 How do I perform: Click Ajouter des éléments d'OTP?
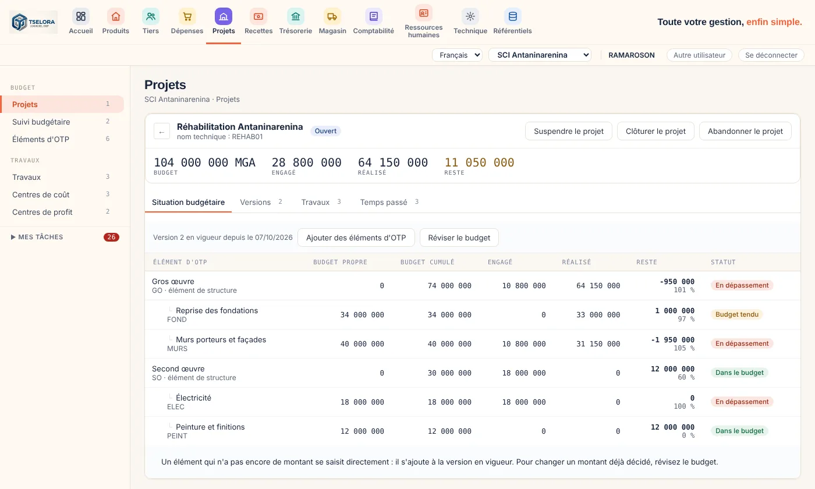click(356, 238)
